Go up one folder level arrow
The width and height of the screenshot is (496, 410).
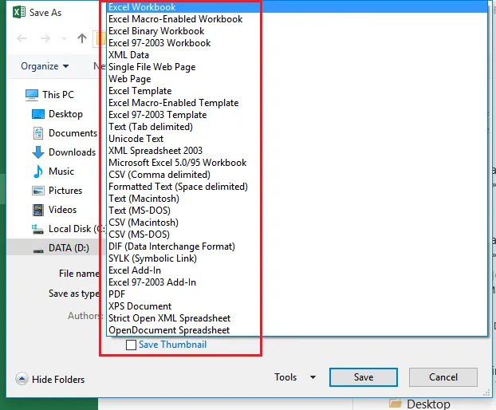(x=82, y=38)
